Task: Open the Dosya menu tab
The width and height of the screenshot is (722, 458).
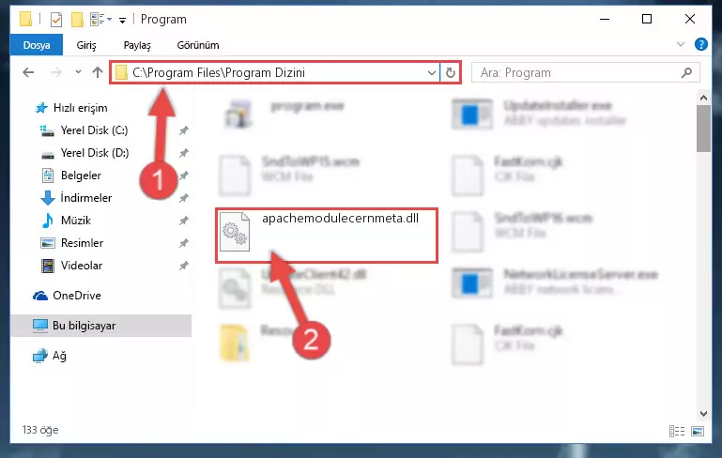Action: tap(37, 45)
